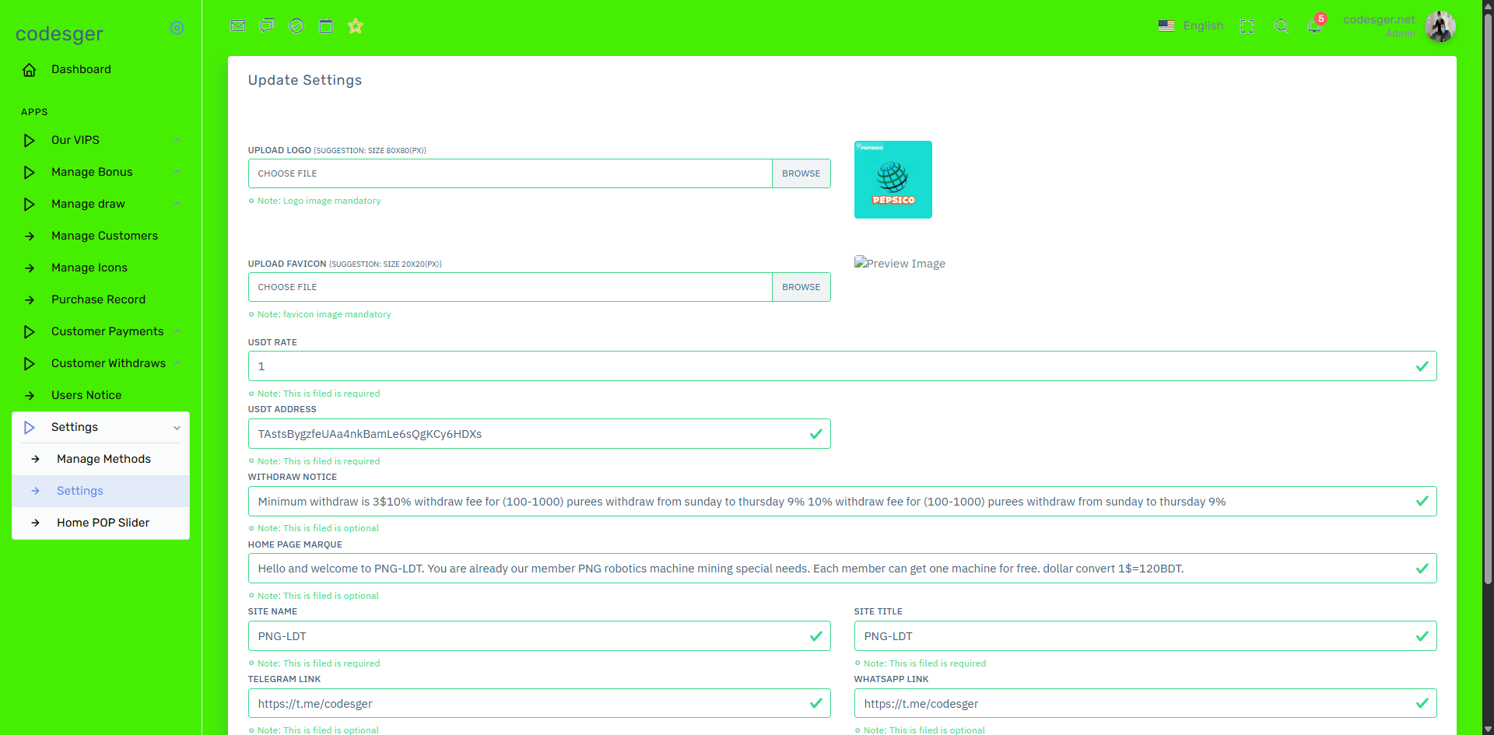This screenshot has height=735, width=1494.
Task: Open the search magnifier icon
Action: pyautogui.click(x=1282, y=26)
